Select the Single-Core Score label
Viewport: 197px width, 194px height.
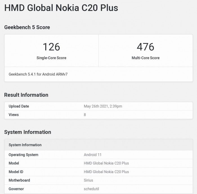coord(51,58)
